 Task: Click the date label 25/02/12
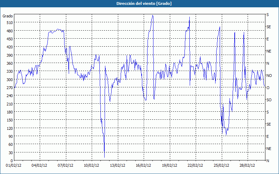pos(221,166)
